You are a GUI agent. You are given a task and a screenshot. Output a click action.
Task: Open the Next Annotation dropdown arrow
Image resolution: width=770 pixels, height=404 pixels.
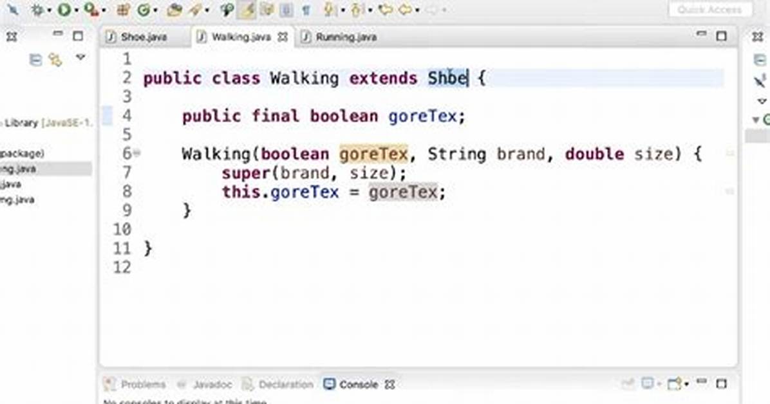pos(343,10)
